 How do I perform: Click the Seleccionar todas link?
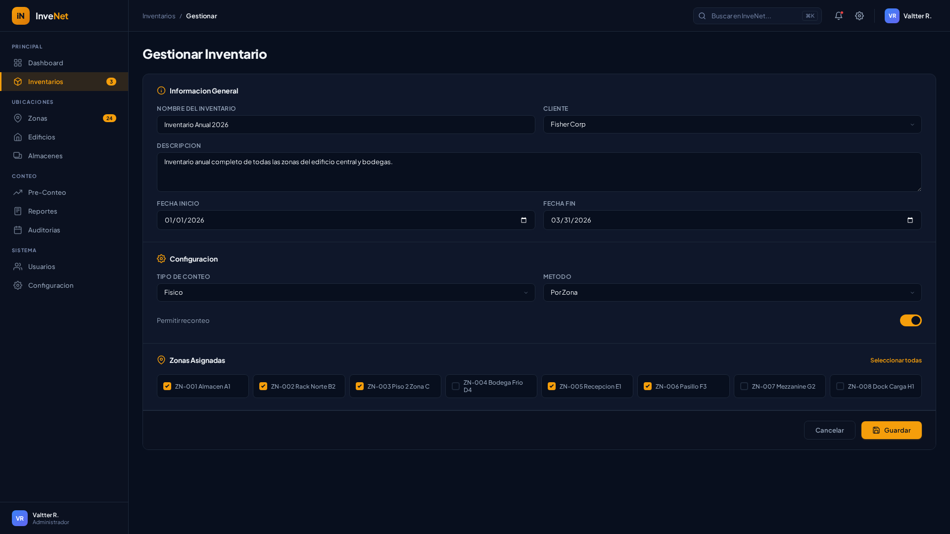coord(896,360)
